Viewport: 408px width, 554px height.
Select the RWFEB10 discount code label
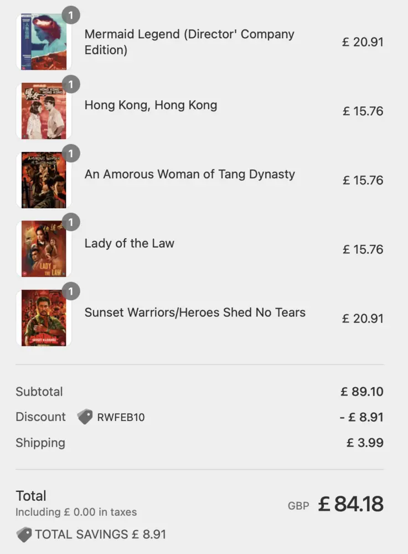coord(121,417)
